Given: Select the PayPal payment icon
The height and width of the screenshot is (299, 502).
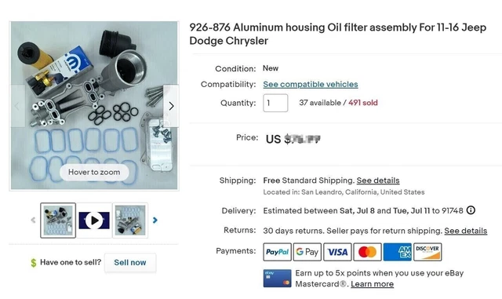Looking at the screenshot, I should tap(277, 252).
